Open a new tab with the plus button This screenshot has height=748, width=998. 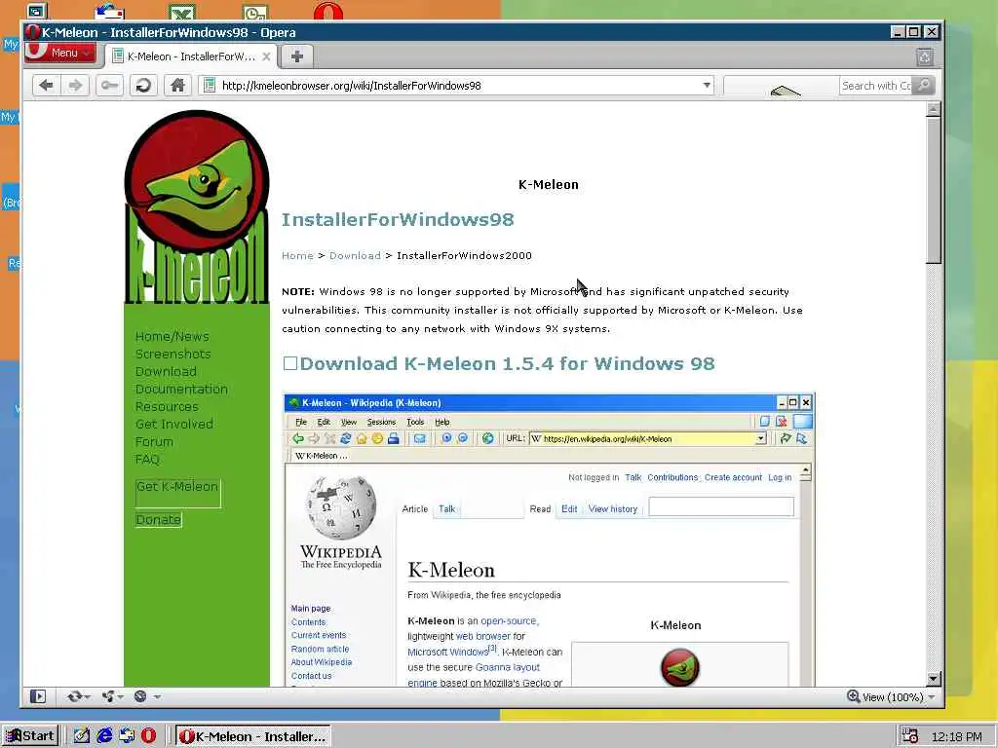pyautogui.click(x=296, y=56)
